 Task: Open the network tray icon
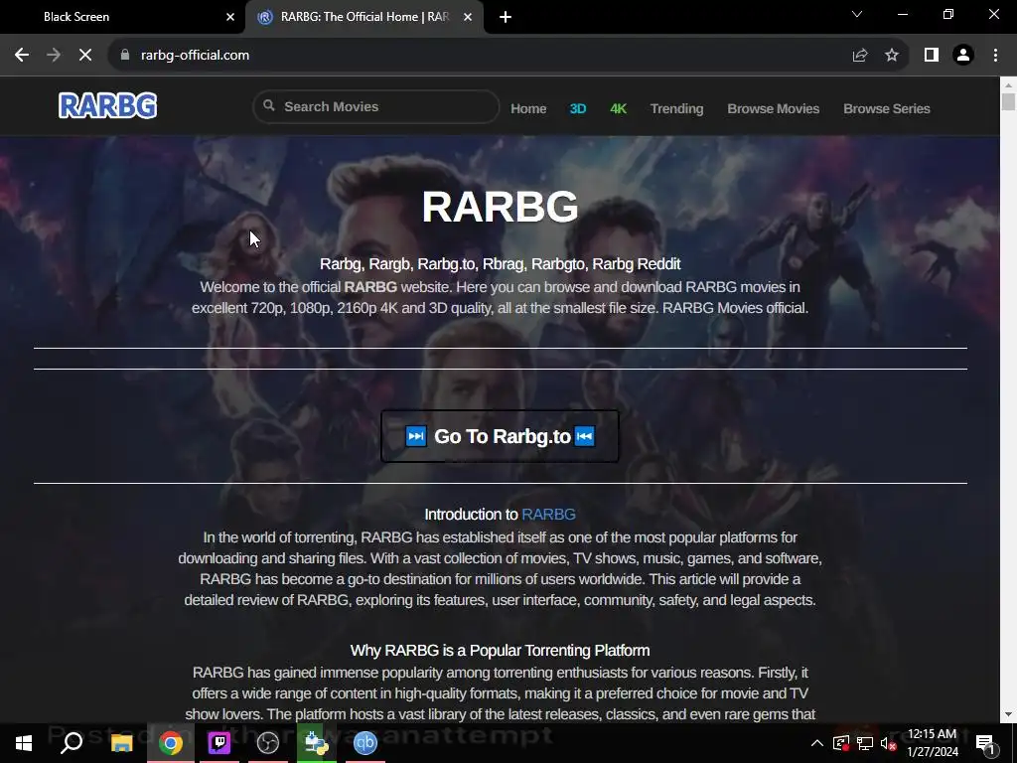(865, 743)
